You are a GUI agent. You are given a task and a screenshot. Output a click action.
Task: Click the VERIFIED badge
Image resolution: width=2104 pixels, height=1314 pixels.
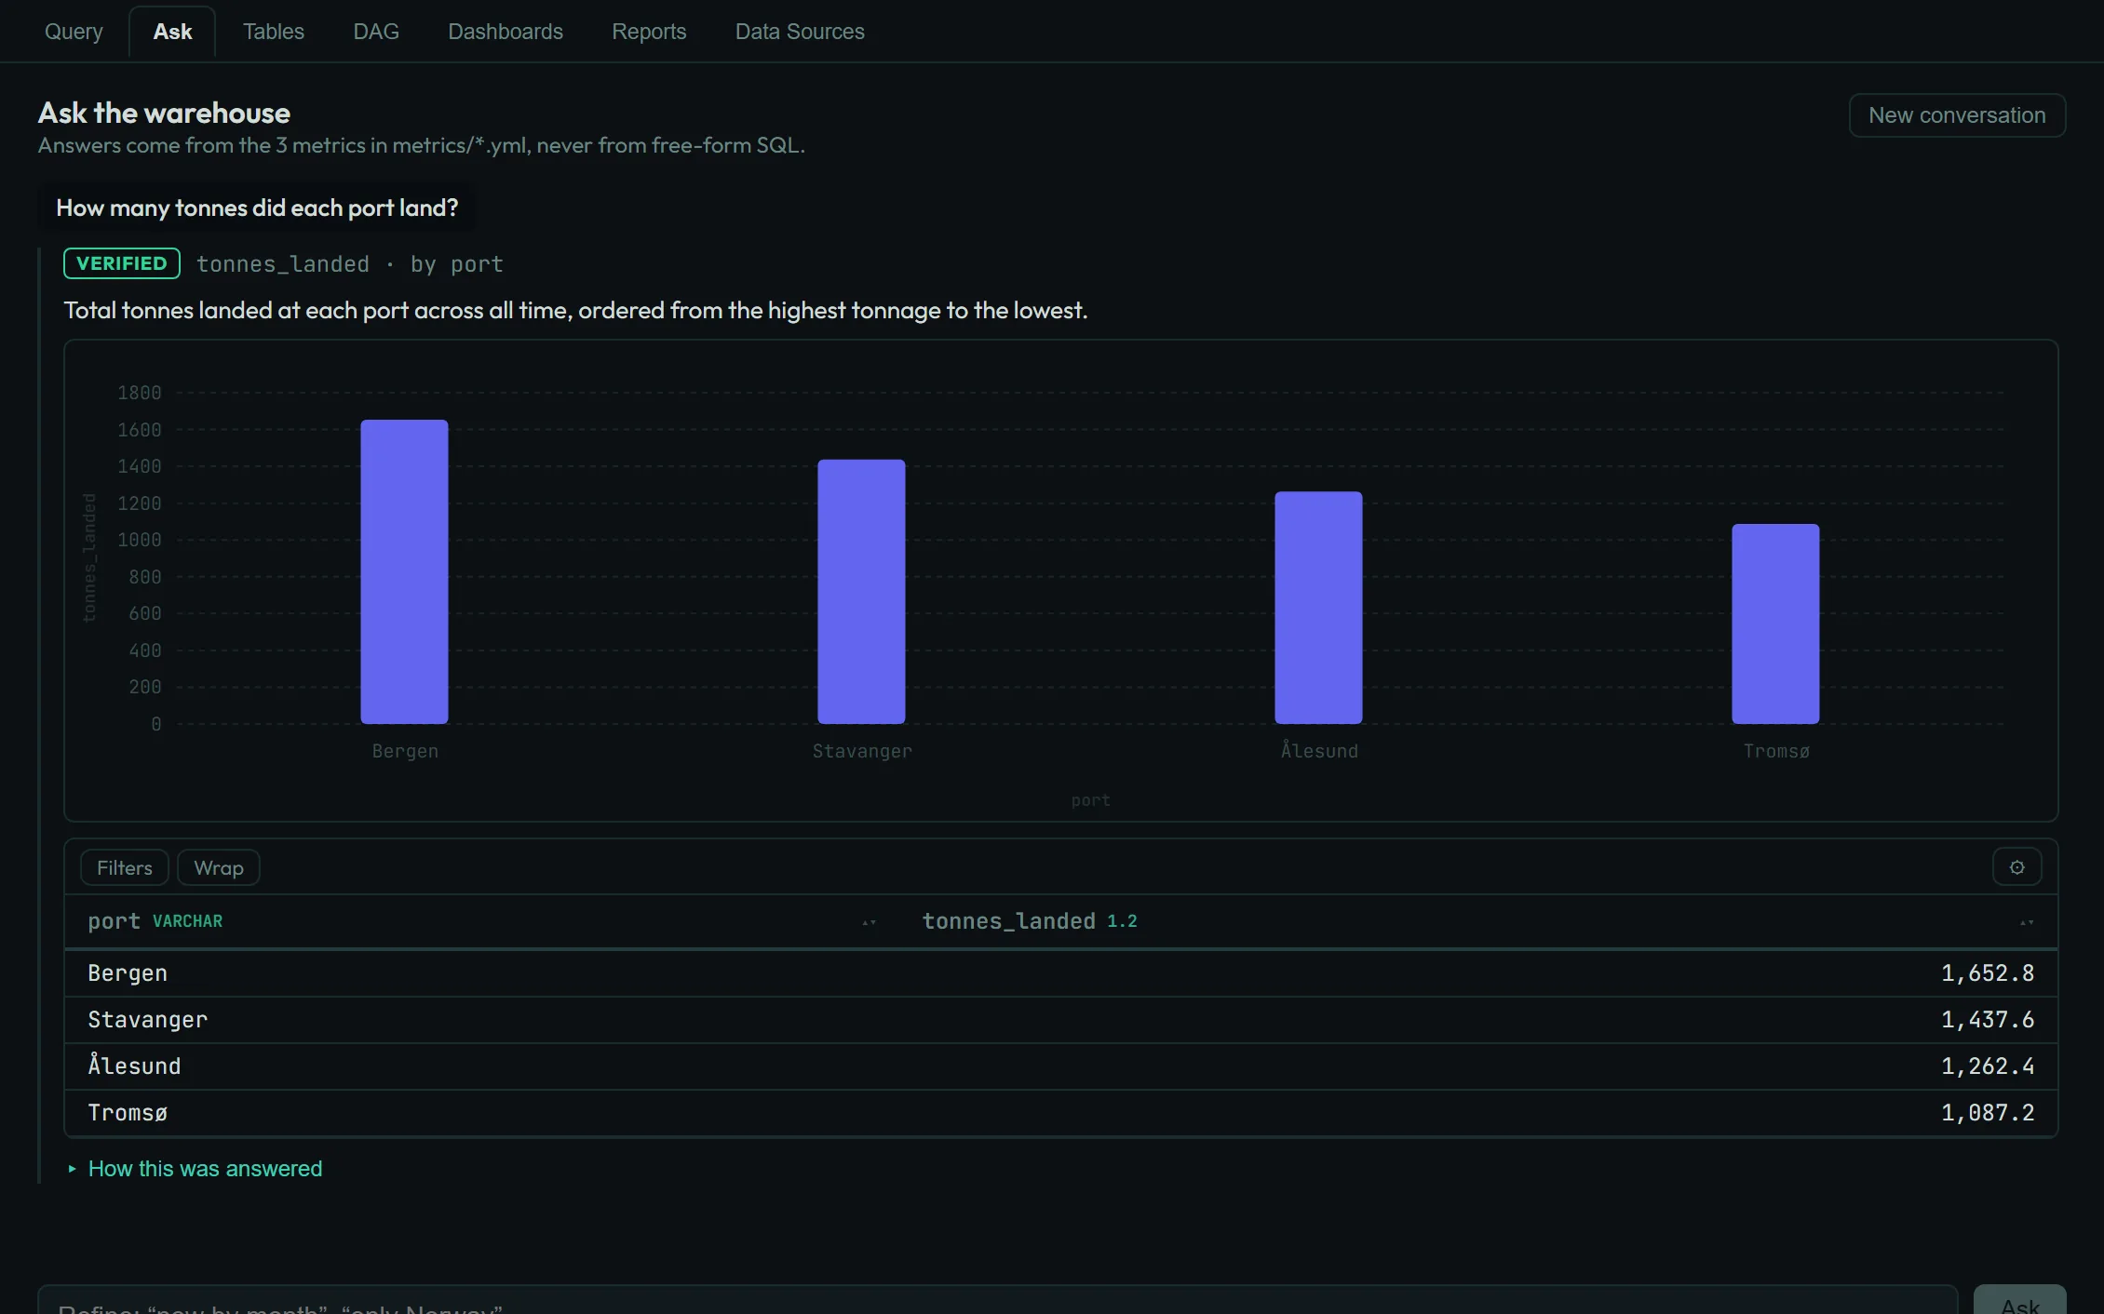tap(122, 263)
